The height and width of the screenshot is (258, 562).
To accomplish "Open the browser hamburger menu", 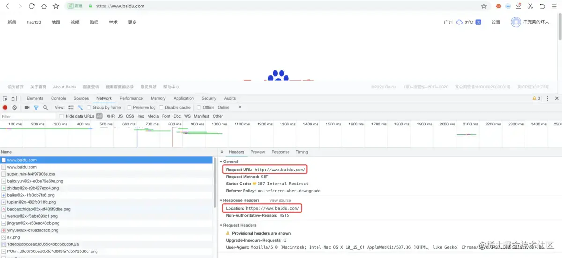I will coord(554,6).
